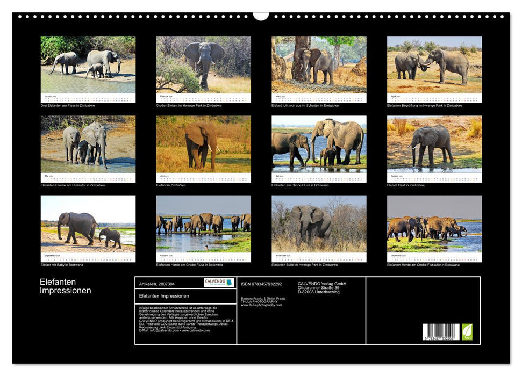Click the www.thula-photography.com link

point(261,305)
